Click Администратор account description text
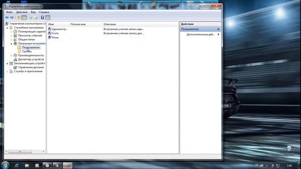This screenshot has height=169, width=301. coord(124,29)
